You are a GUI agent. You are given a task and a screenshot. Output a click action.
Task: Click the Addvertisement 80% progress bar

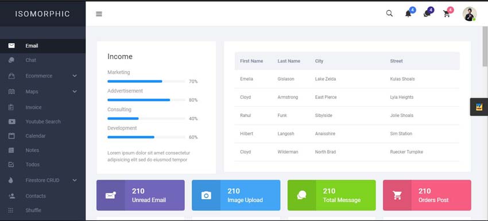(x=146, y=100)
